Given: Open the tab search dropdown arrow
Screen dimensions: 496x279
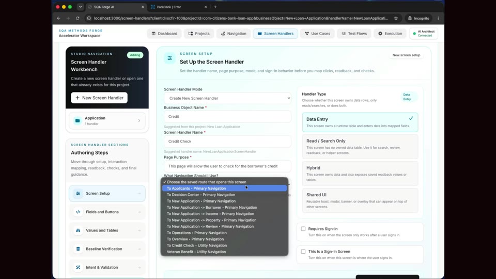Looking at the screenshot, I should 81,7.
